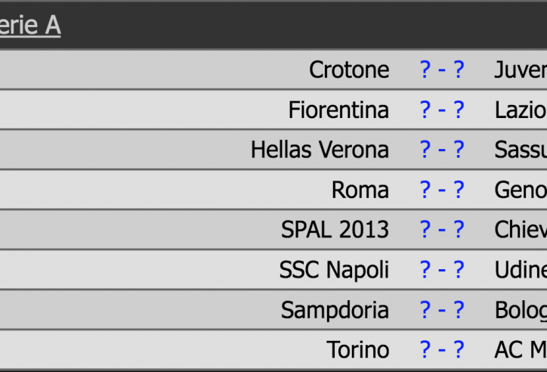Click the Lazio away team name
Viewport: 547px width, 372px height.
521,110
